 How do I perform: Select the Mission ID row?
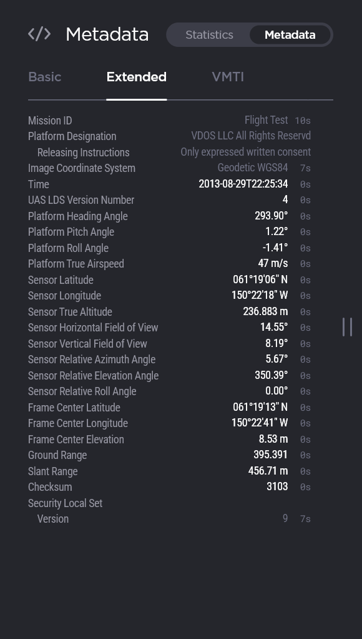(169, 121)
